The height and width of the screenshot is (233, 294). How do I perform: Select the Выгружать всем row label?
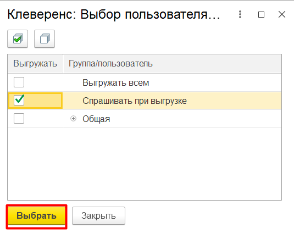pos(116,82)
